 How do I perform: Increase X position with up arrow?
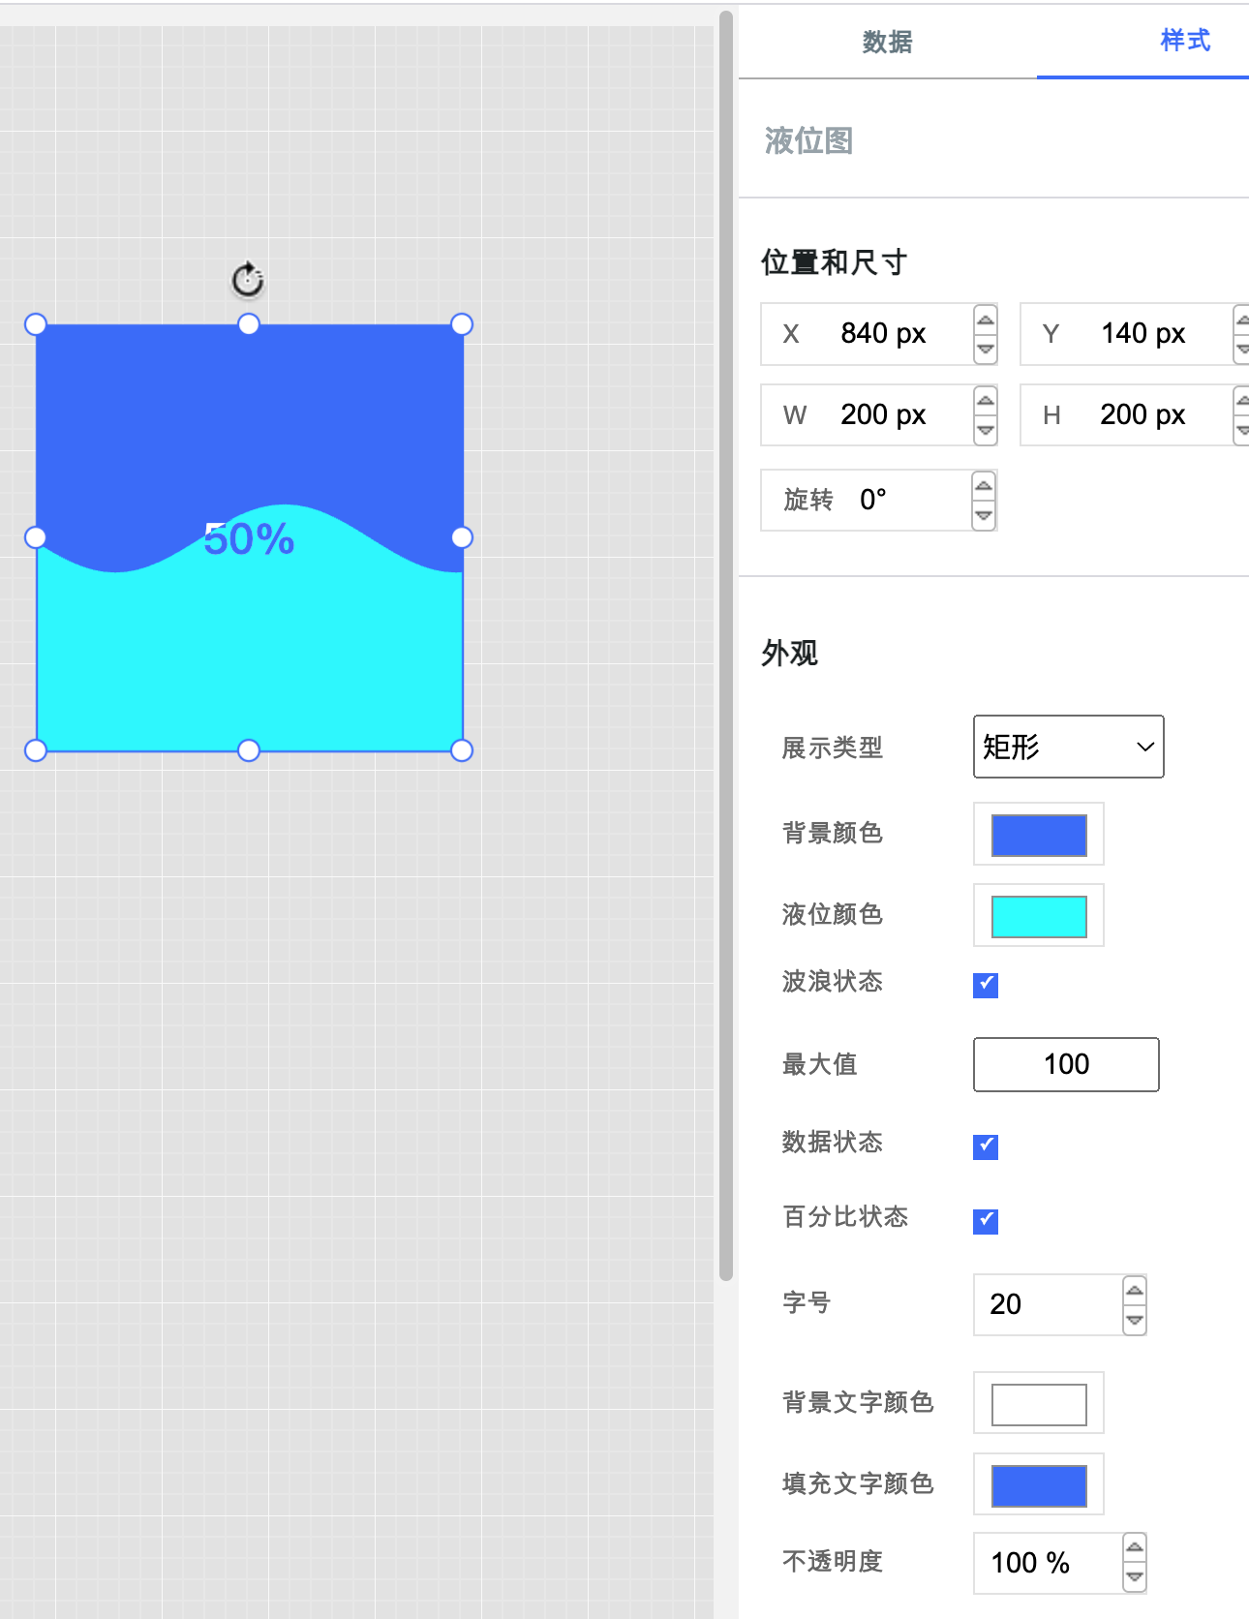click(986, 321)
